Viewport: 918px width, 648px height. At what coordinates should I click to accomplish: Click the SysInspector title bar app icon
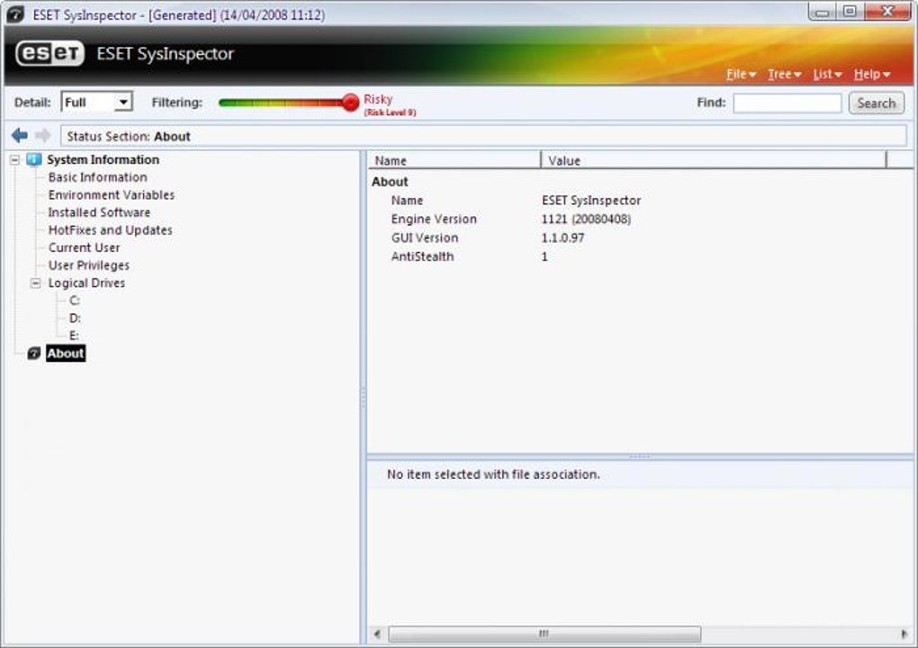[x=15, y=14]
